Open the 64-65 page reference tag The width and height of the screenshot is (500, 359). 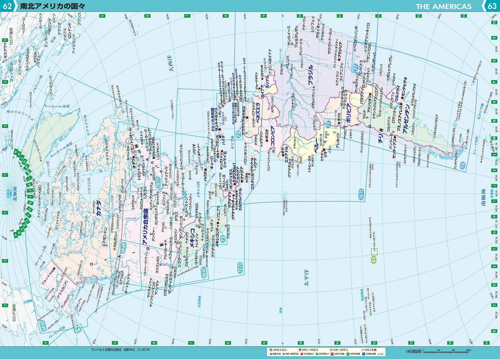pos(42,325)
